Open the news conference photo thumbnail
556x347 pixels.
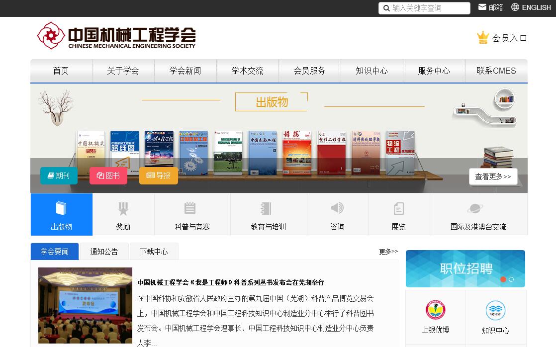[x=85, y=305]
